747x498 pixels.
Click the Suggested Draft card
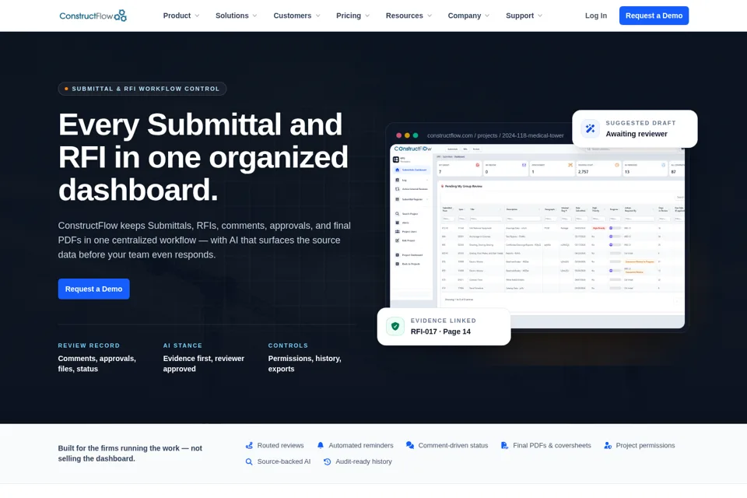coord(635,128)
